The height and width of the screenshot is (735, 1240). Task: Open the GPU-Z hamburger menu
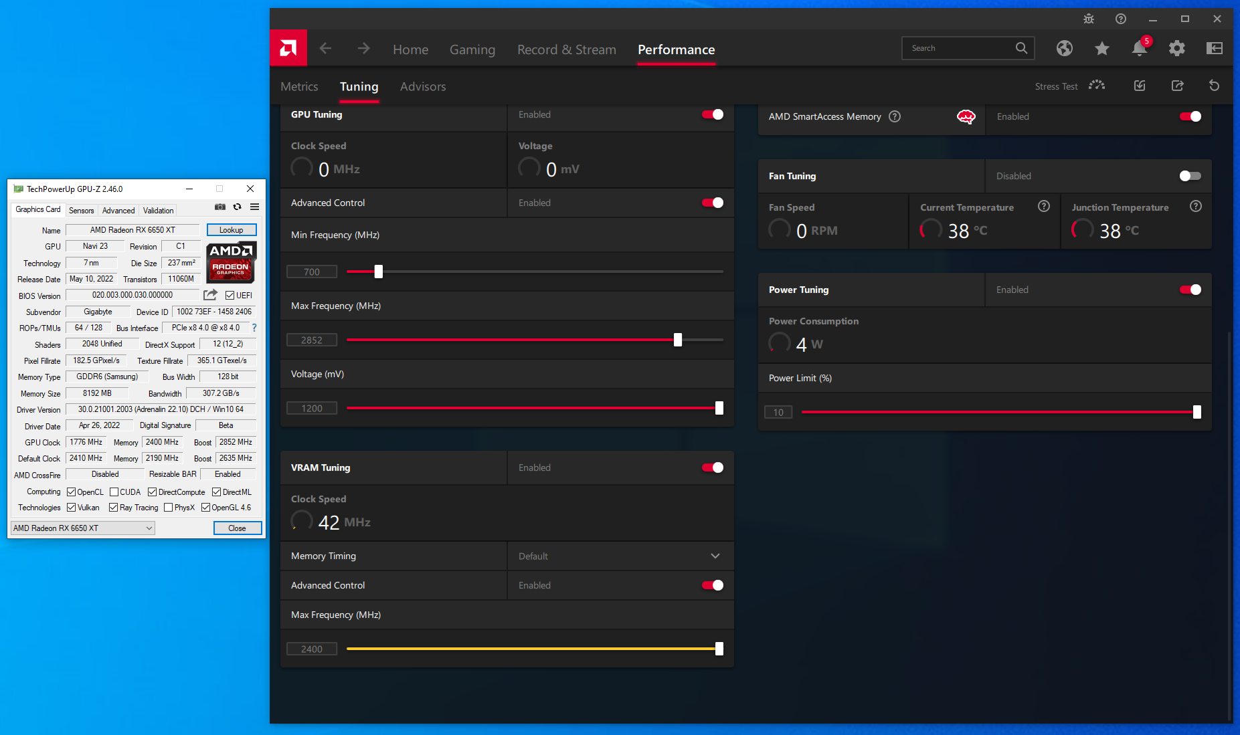[254, 207]
